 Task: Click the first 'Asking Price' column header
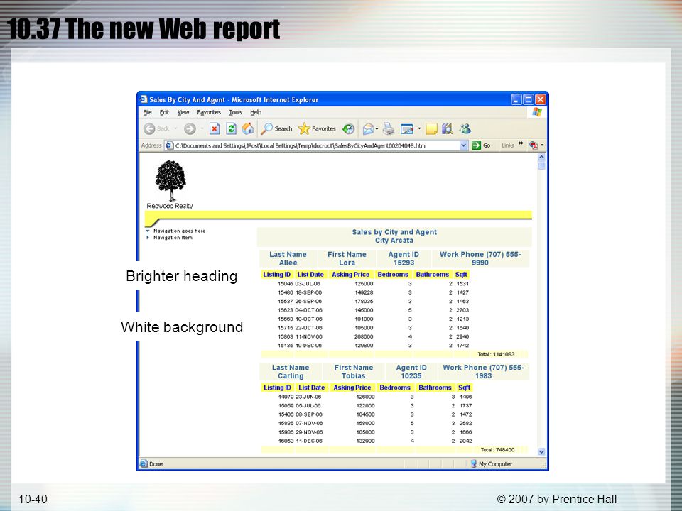[350, 274]
